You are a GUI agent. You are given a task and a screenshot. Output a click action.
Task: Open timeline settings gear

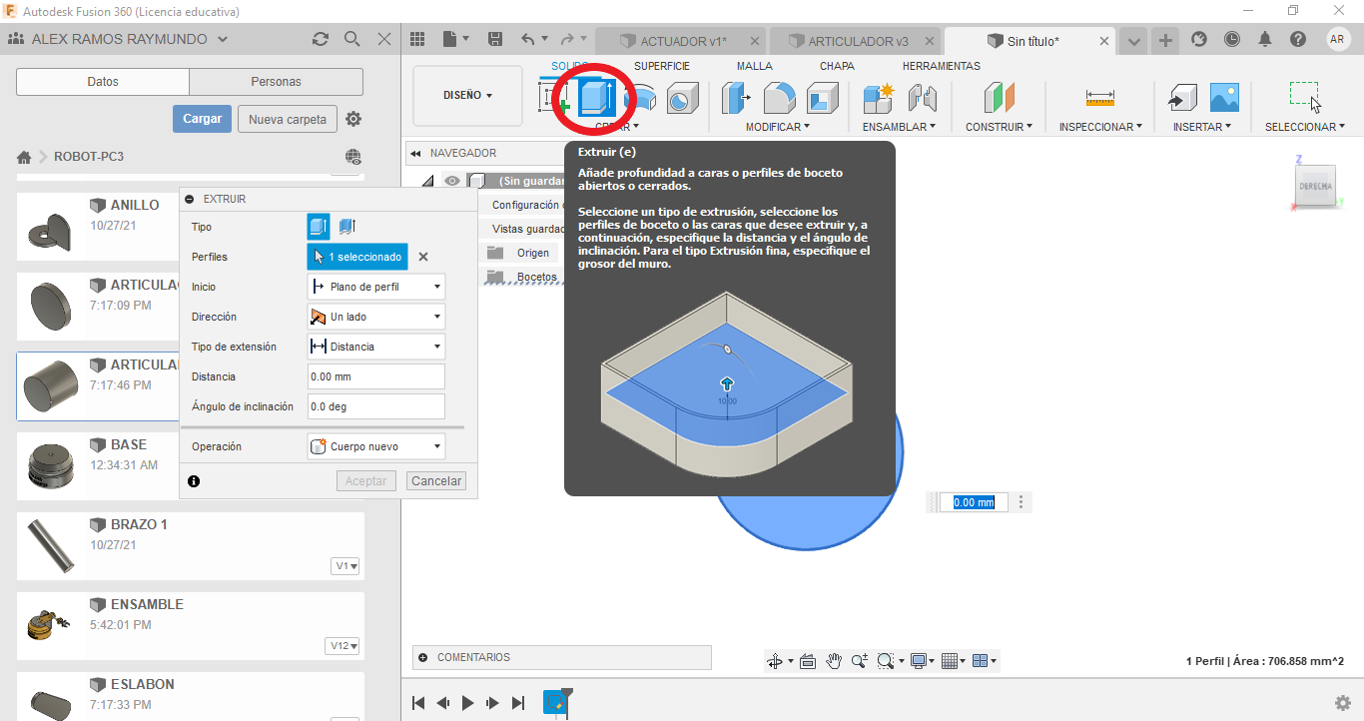1343,703
